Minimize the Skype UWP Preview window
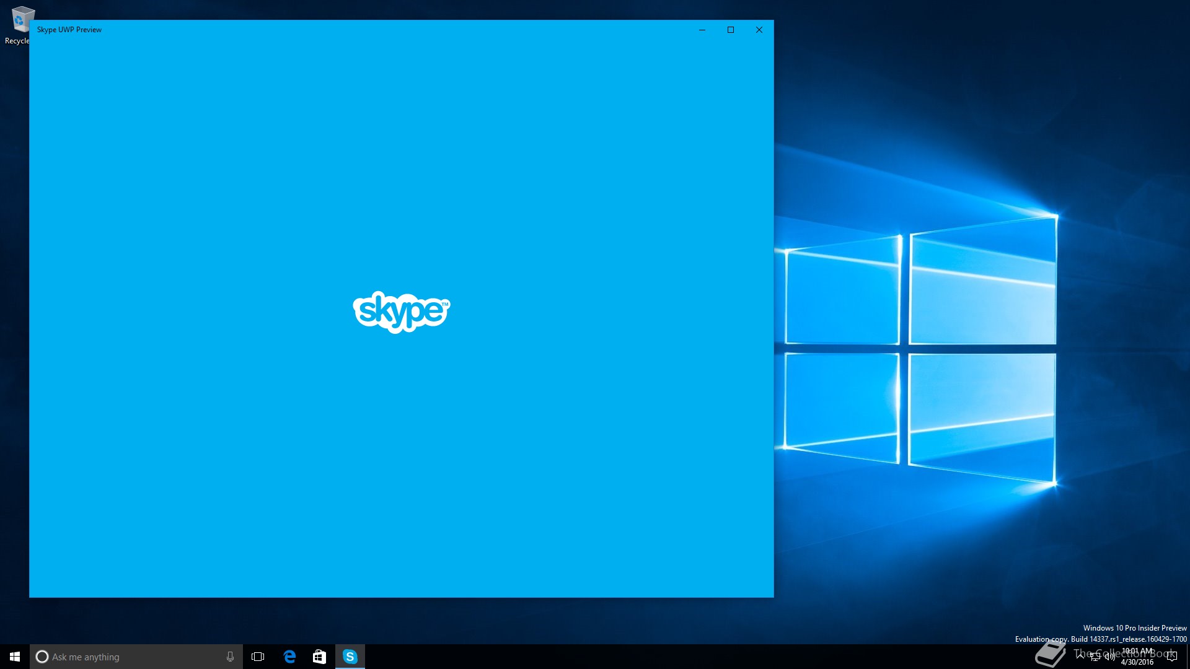Screen dimensions: 1190x669 [x=702, y=30]
